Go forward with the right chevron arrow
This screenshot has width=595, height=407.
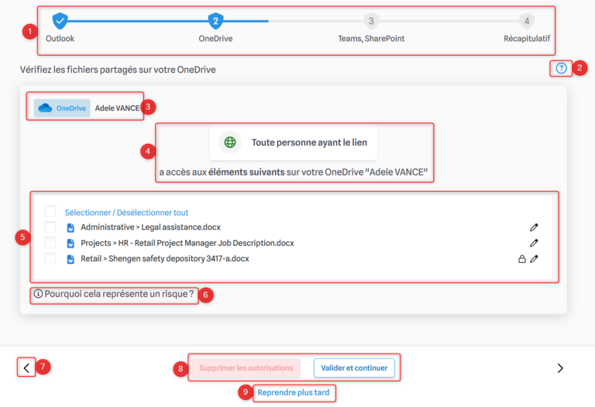(560, 368)
